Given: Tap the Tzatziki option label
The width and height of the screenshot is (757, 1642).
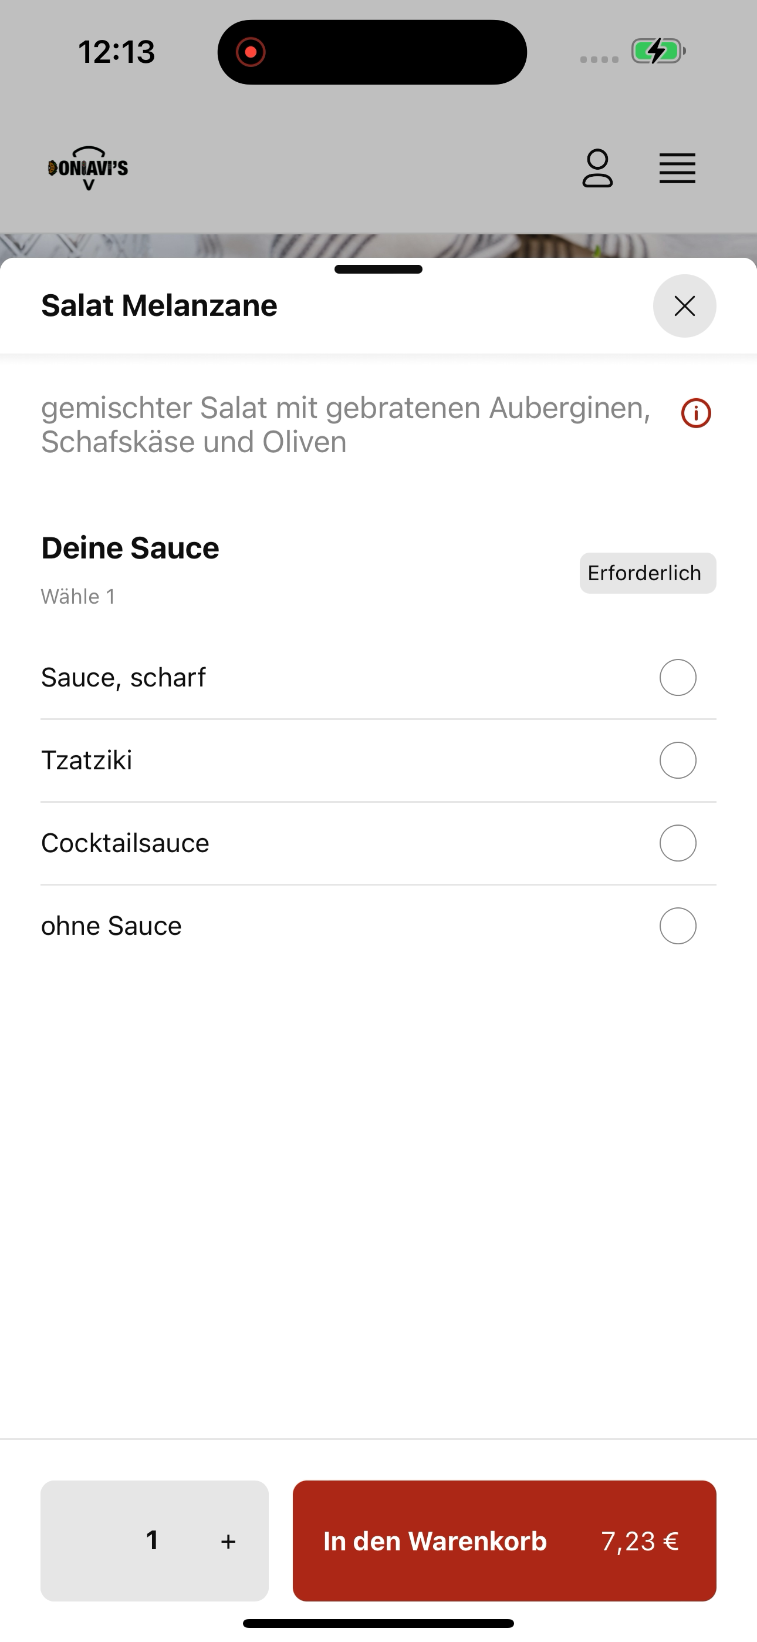Looking at the screenshot, I should (x=87, y=760).
